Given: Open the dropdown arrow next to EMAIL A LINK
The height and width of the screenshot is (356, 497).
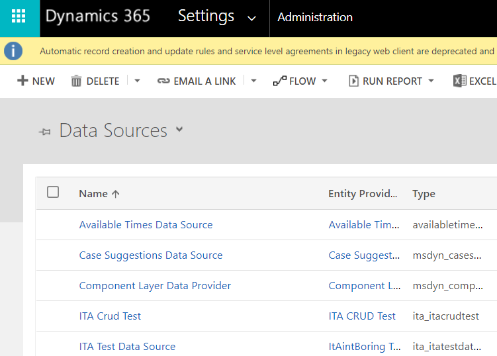Looking at the screenshot, I should click(x=253, y=81).
